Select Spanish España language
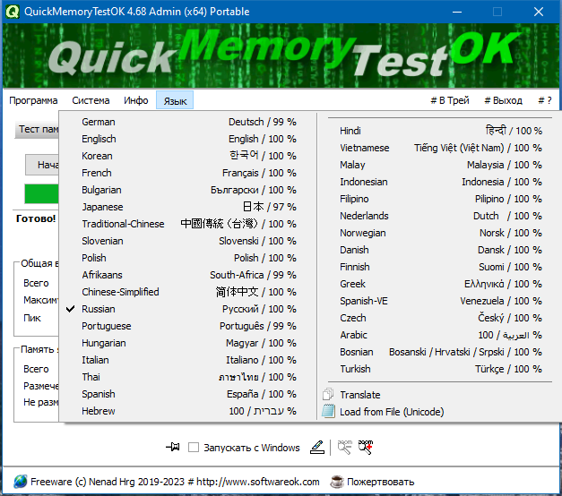The width and height of the screenshot is (562, 496). pyautogui.click(x=188, y=394)
